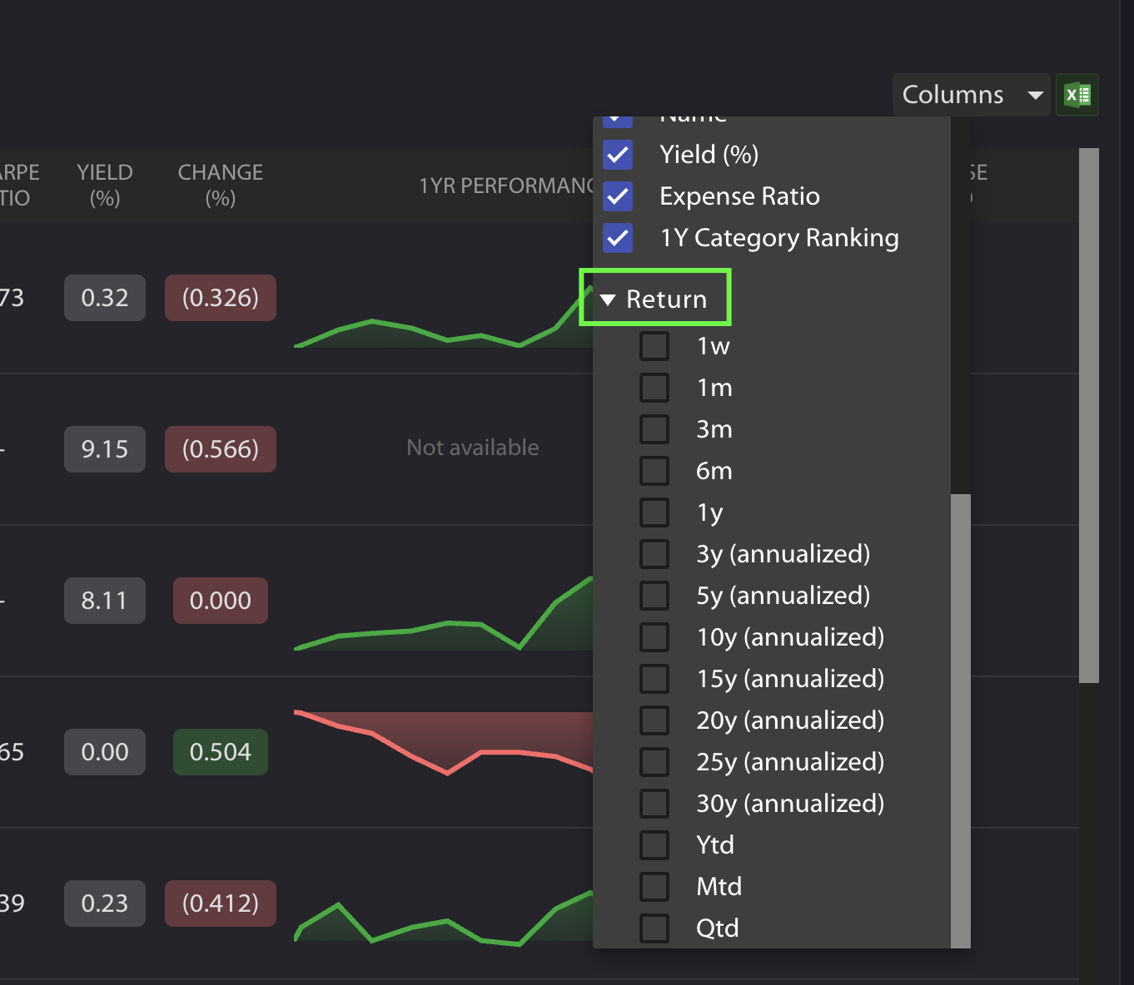Select the change value (0.412)

click(221, 903)
